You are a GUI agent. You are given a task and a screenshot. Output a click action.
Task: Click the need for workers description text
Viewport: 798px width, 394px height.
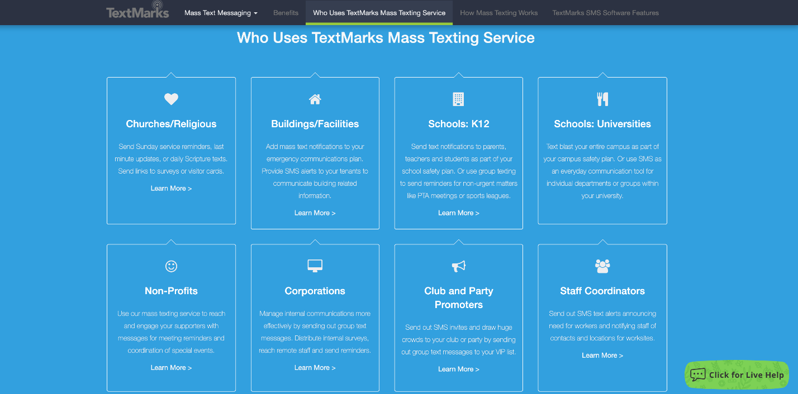pos(602,326)
